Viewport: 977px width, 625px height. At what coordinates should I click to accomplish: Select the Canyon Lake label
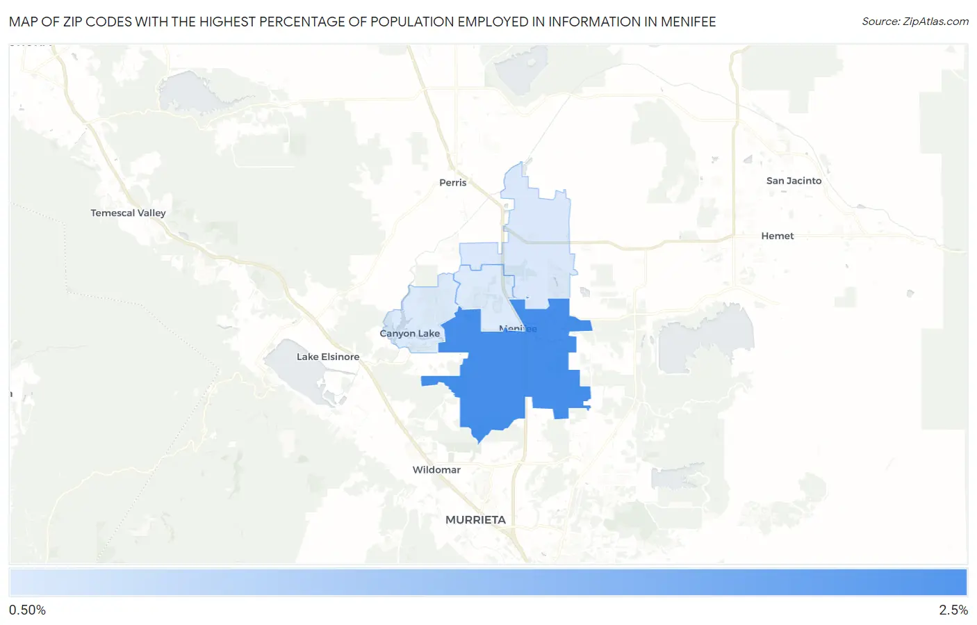[x=409, y=334]
